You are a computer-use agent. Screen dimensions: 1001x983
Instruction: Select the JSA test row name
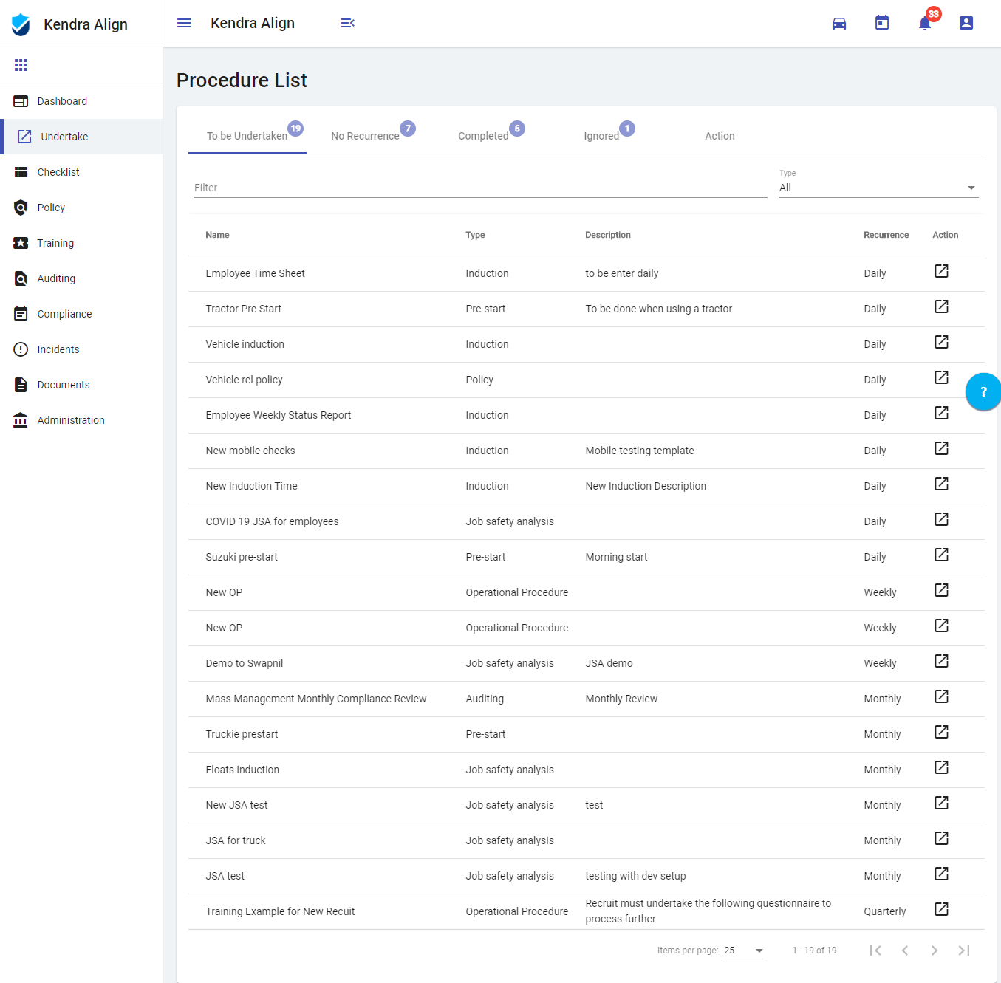coord(225,876)
